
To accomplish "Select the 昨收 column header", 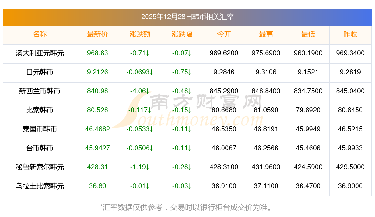I will (350, 34).
